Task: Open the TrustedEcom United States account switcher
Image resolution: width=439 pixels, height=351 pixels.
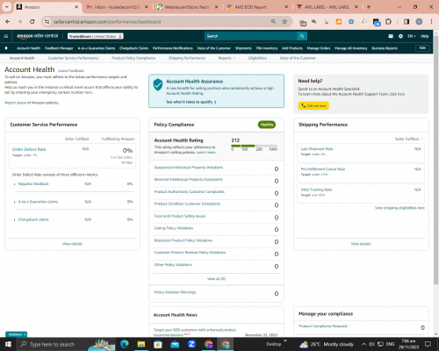Action: pos(96,36)
